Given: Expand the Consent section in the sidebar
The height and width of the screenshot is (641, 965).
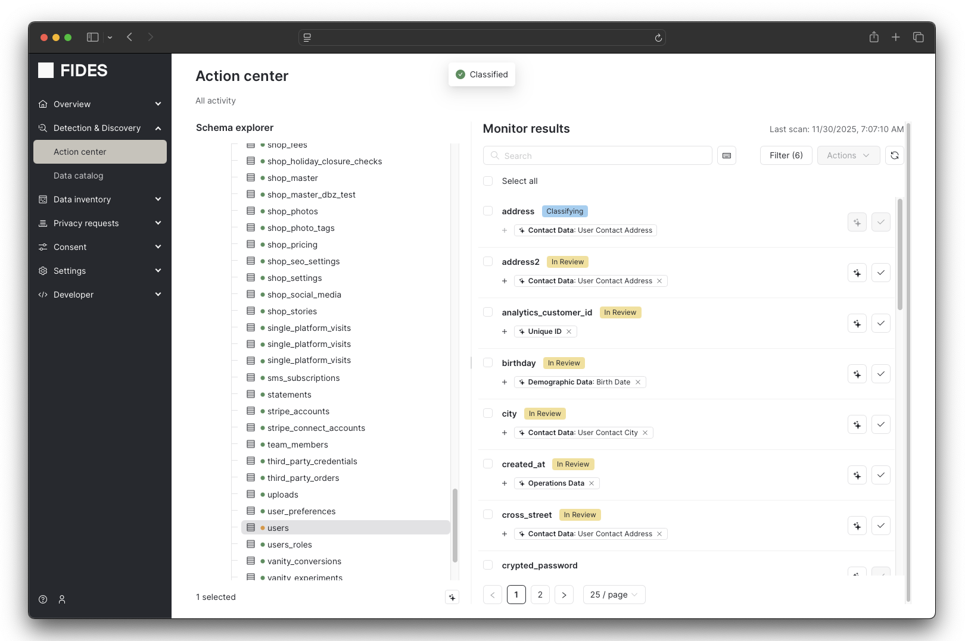Looking at the screenshot, I should pyautogui.click(x=99, y=246).
